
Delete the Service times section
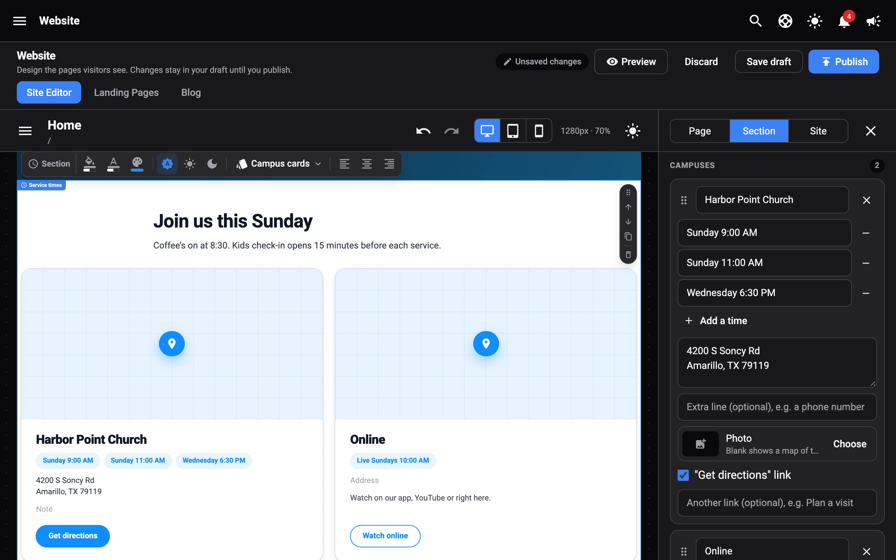click(x=628, y=254)
